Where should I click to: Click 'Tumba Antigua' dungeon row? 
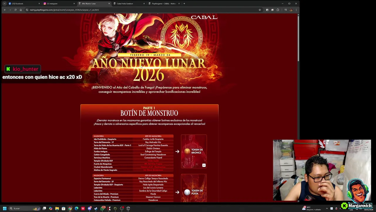point(133,151)
